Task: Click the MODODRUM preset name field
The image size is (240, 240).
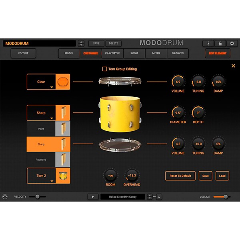Action: coord(39,44)
